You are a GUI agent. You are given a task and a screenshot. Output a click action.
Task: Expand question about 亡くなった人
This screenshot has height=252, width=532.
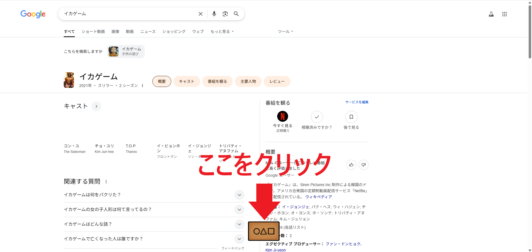tap(154, 239)
